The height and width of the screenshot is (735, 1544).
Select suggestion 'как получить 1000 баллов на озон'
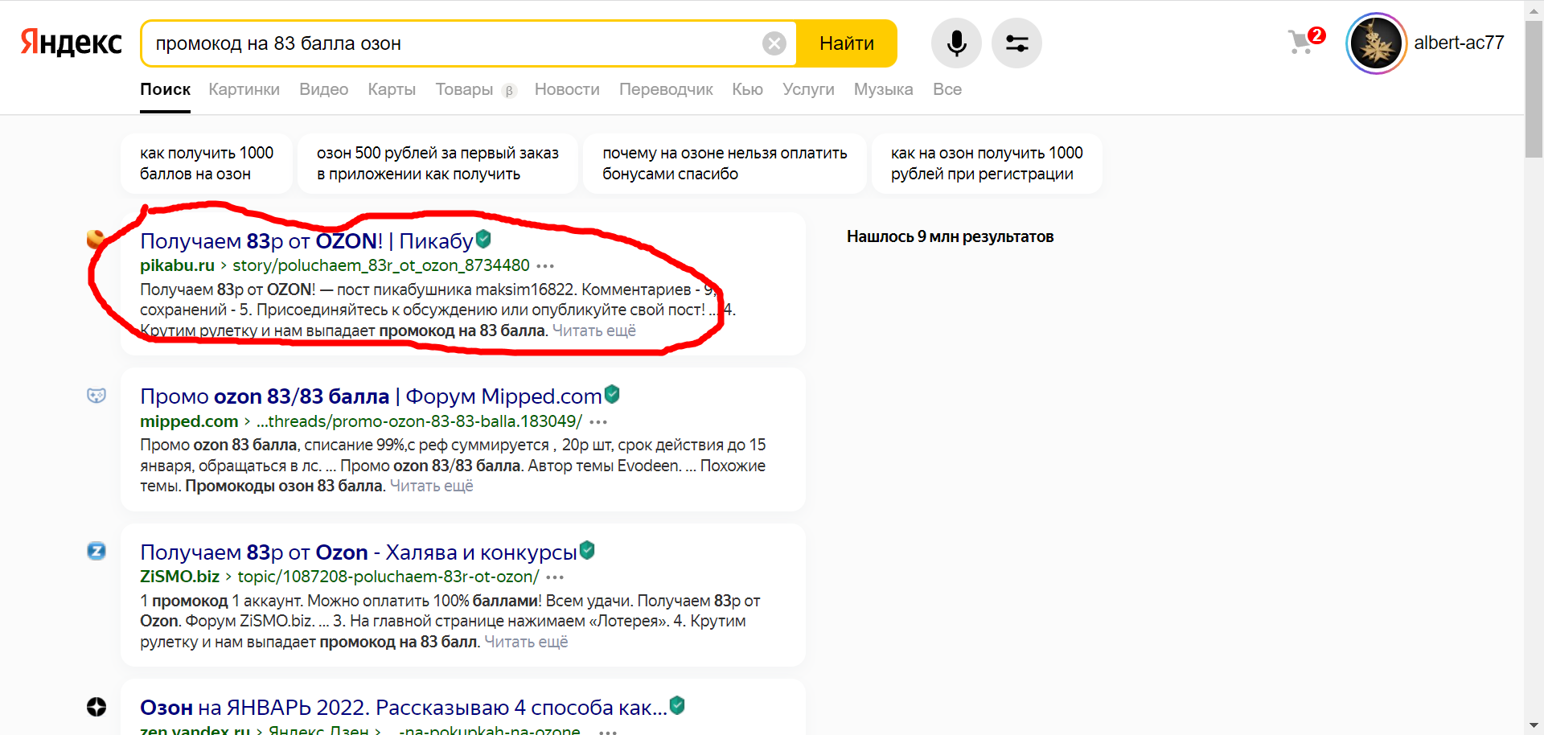click(x=207, y=163)
